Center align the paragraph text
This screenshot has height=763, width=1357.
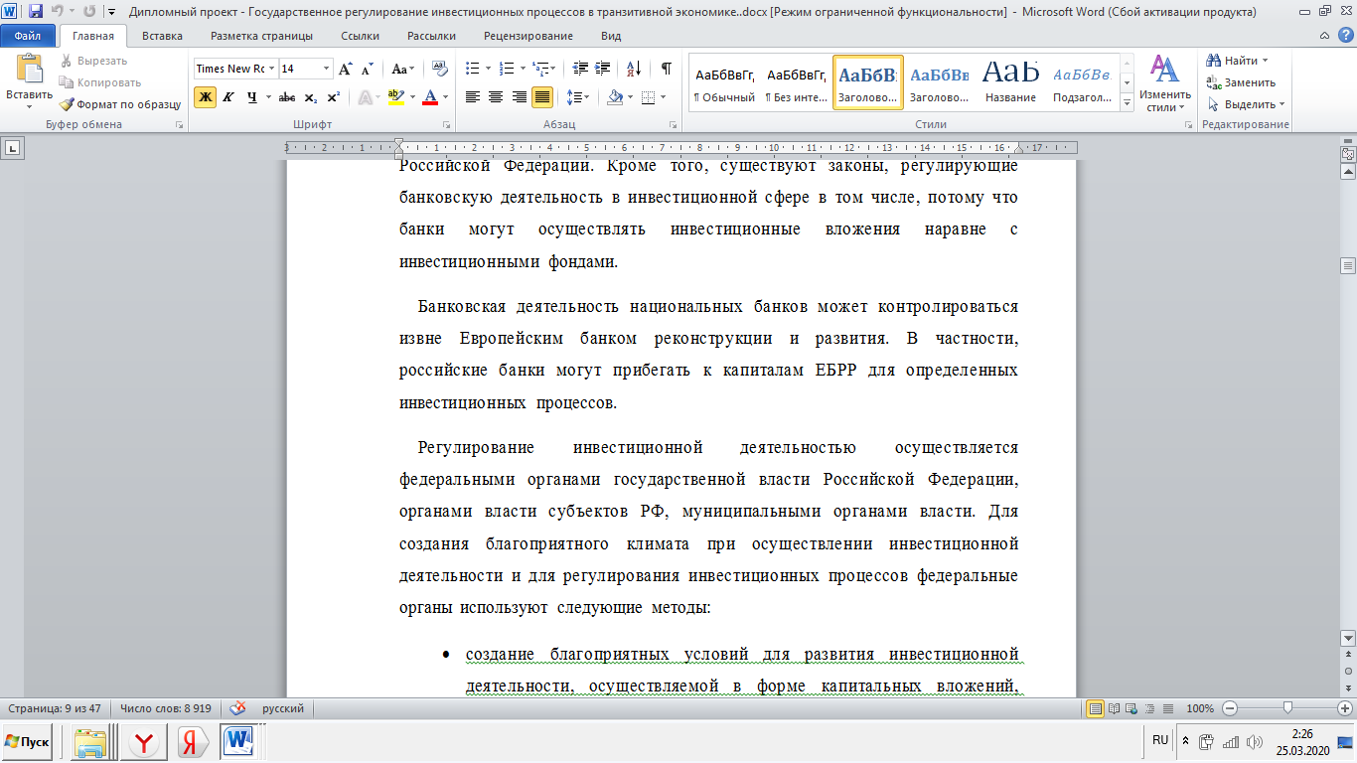point(496,97)
